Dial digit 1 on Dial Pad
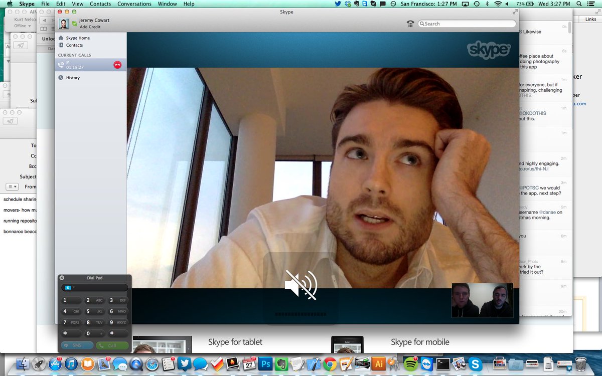 click(x=71, y=300)
